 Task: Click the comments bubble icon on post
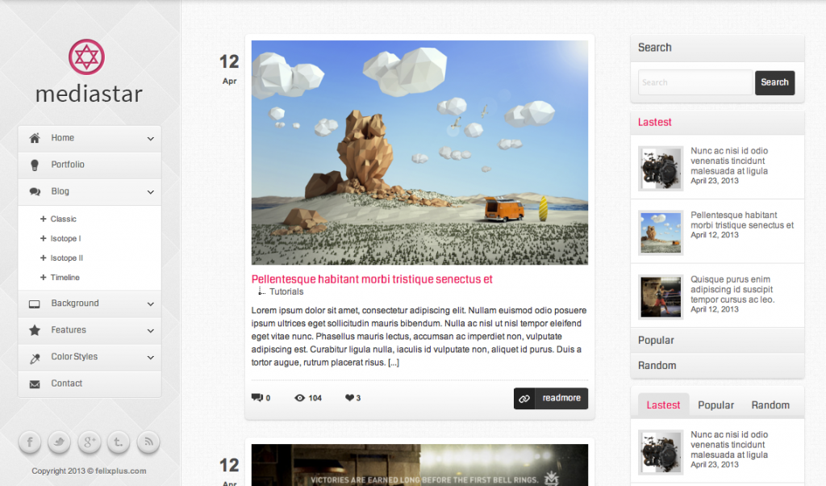coord(257,398)
